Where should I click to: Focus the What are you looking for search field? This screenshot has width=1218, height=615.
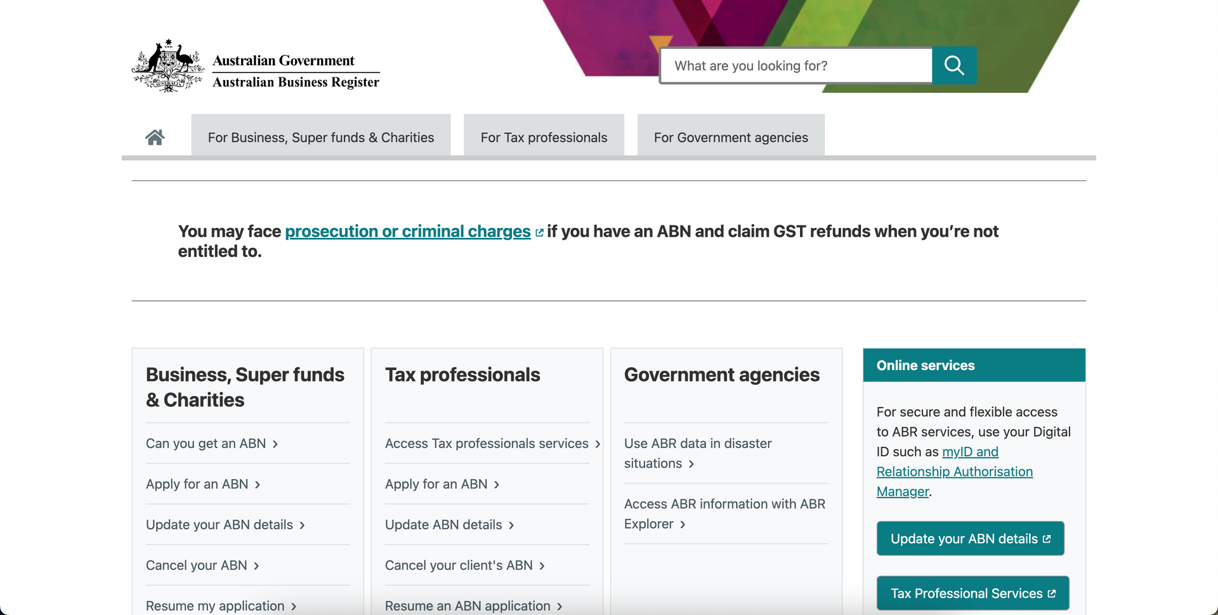[x=796, y=65]
